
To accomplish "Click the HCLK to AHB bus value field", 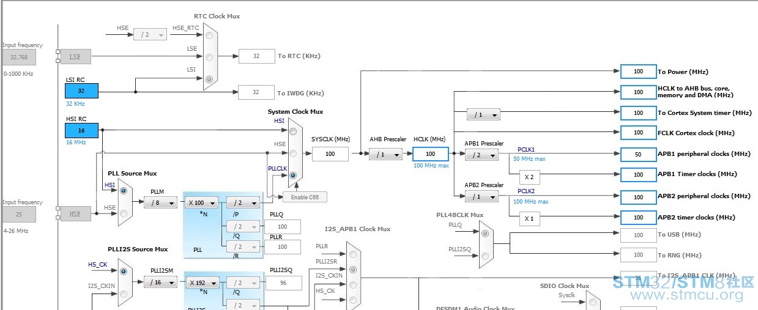I will (x=638, y=92).
